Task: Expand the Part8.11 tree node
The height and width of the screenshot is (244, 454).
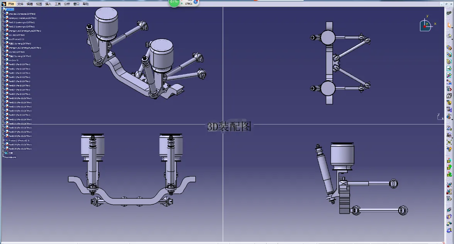Action: (3, 103)
